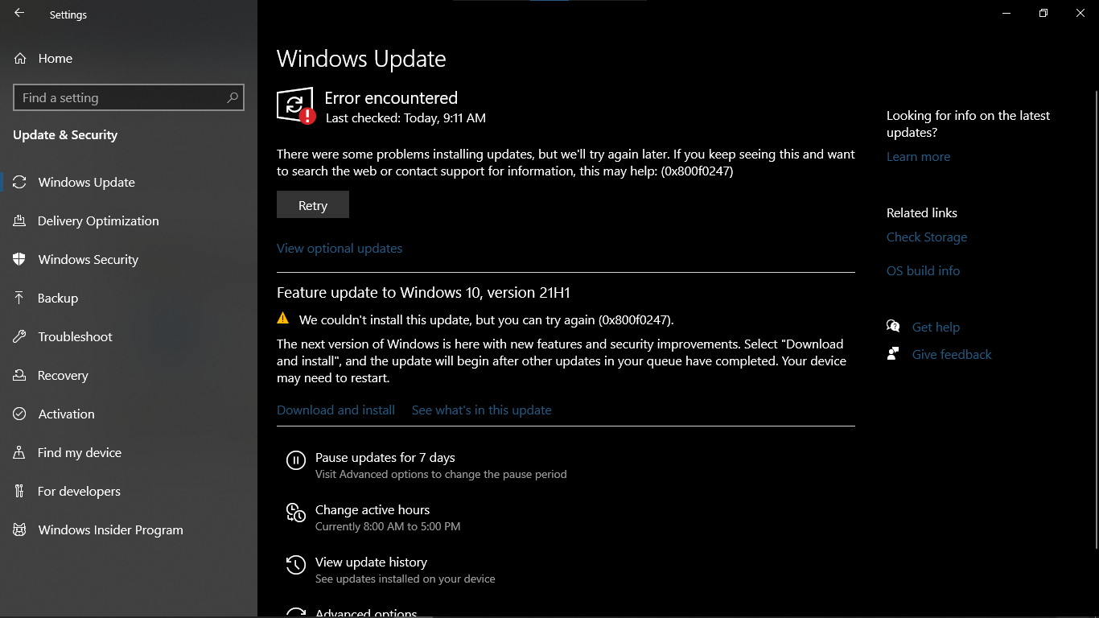Open Windows Security shield icon
Screen dimensions: 1099x618
(20, 259)
